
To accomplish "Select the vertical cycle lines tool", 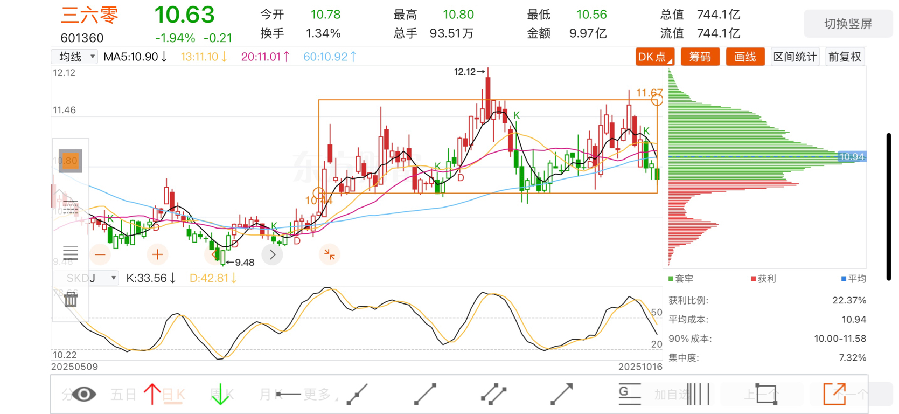I will pos(698,394).
